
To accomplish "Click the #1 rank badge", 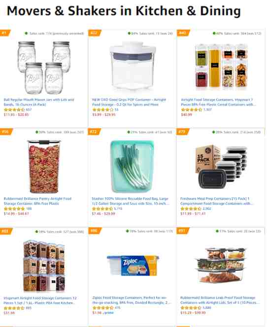I will click(x=5, y=33).
